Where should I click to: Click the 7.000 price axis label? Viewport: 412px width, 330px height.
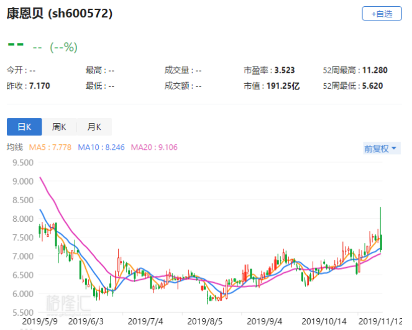23,256
